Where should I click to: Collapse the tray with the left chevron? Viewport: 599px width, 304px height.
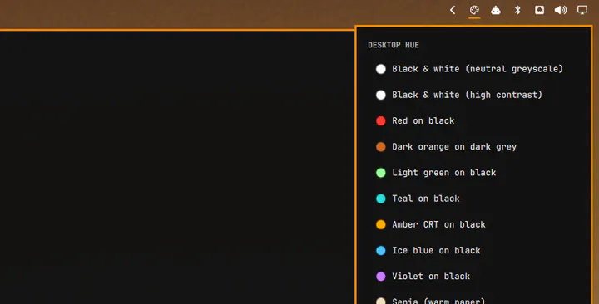coord(453,10)
